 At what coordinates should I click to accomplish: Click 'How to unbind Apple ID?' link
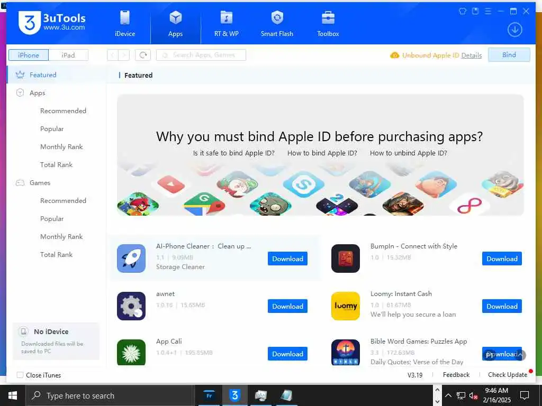pyautogui.click(x=408, y=153)
